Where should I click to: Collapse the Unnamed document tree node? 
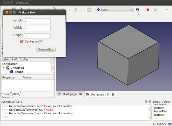click(x=4, y=68)
